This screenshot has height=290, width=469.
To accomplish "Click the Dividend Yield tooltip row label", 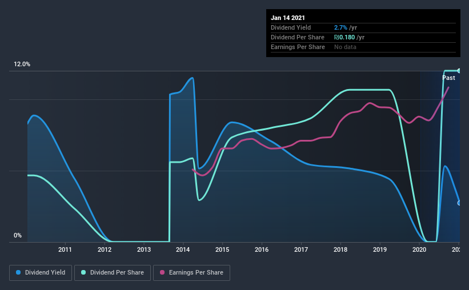I will (x=291, y=27).
